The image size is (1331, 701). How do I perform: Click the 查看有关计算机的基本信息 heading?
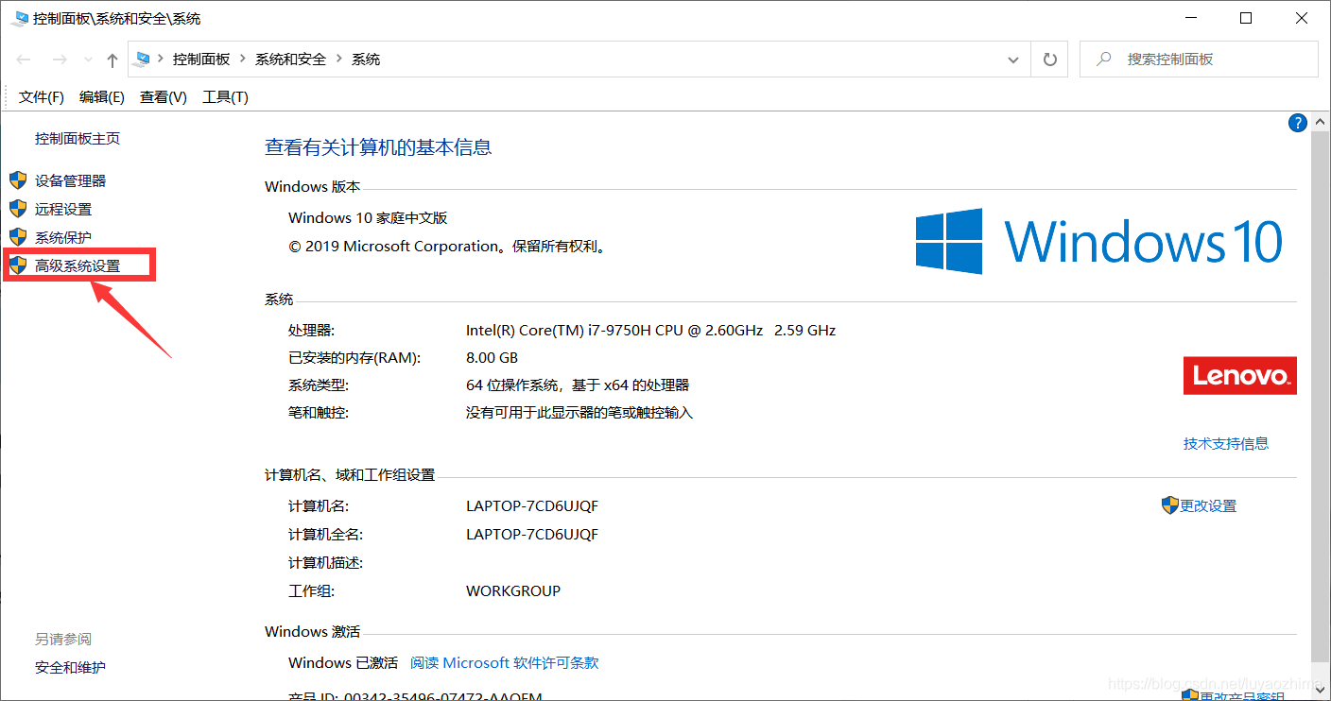point(378,147)
